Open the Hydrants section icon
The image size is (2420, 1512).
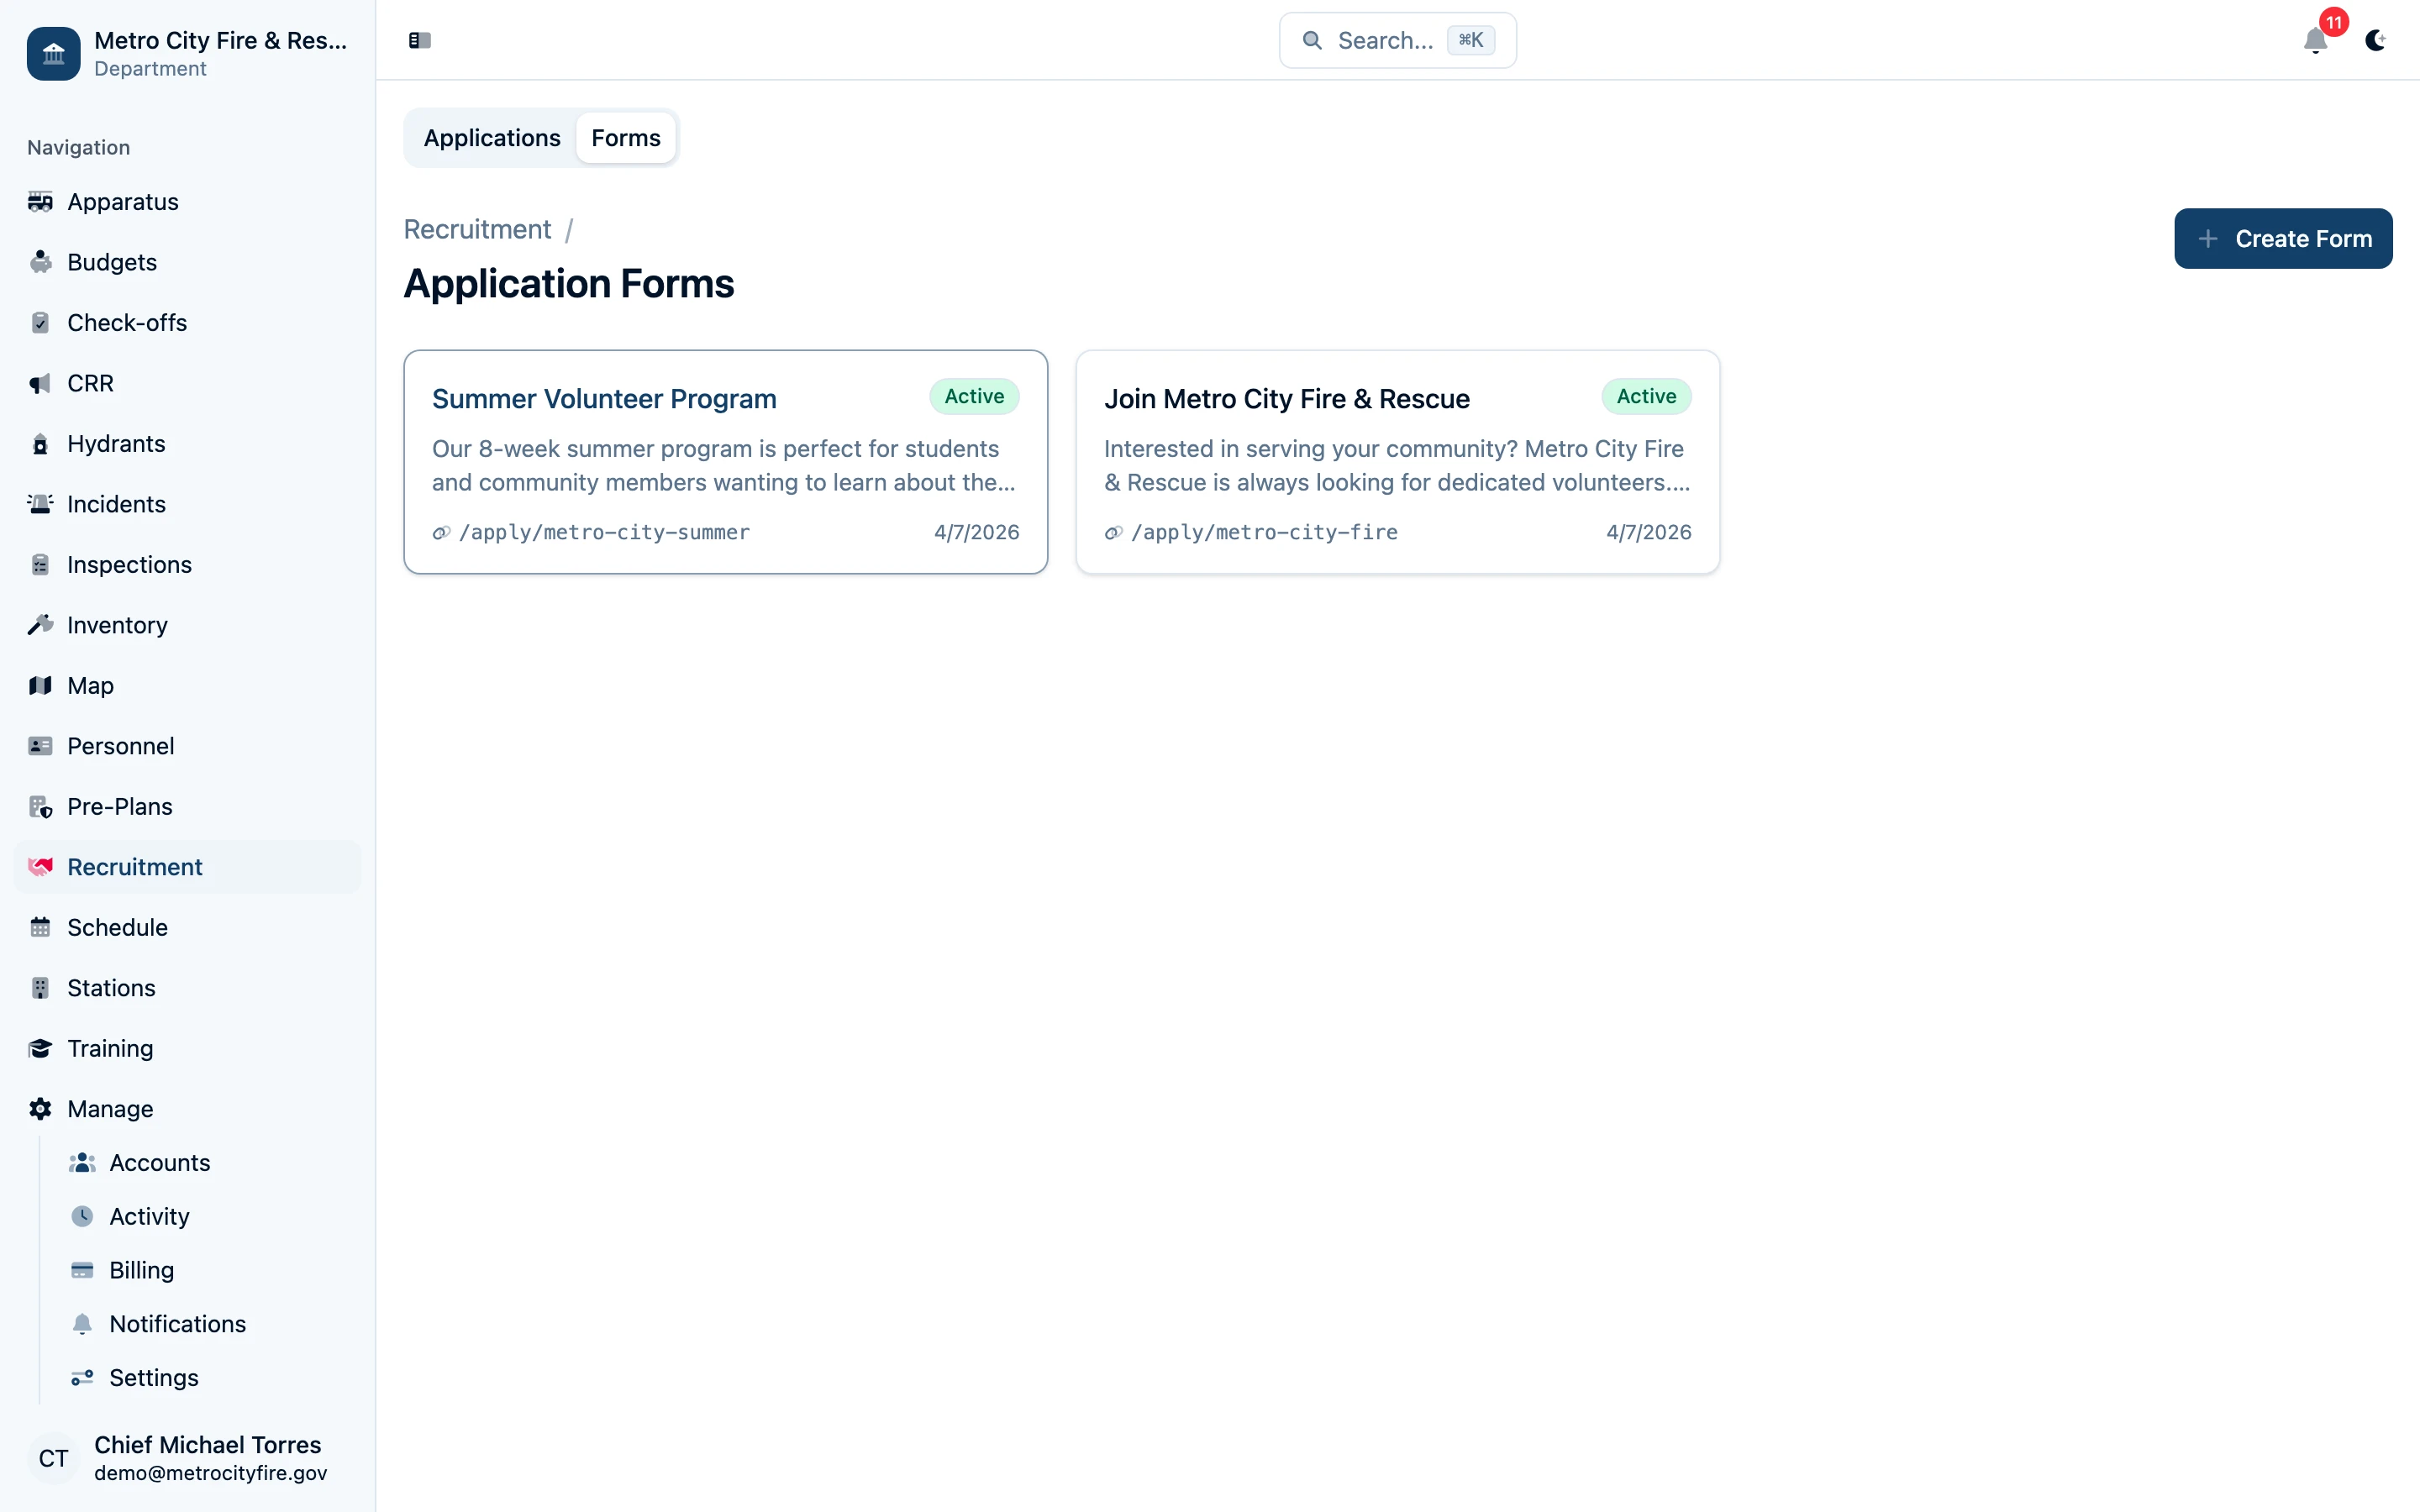tap(41, 443)
